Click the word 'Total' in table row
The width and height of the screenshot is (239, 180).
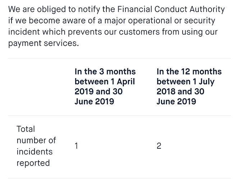[x=26, y=129]
